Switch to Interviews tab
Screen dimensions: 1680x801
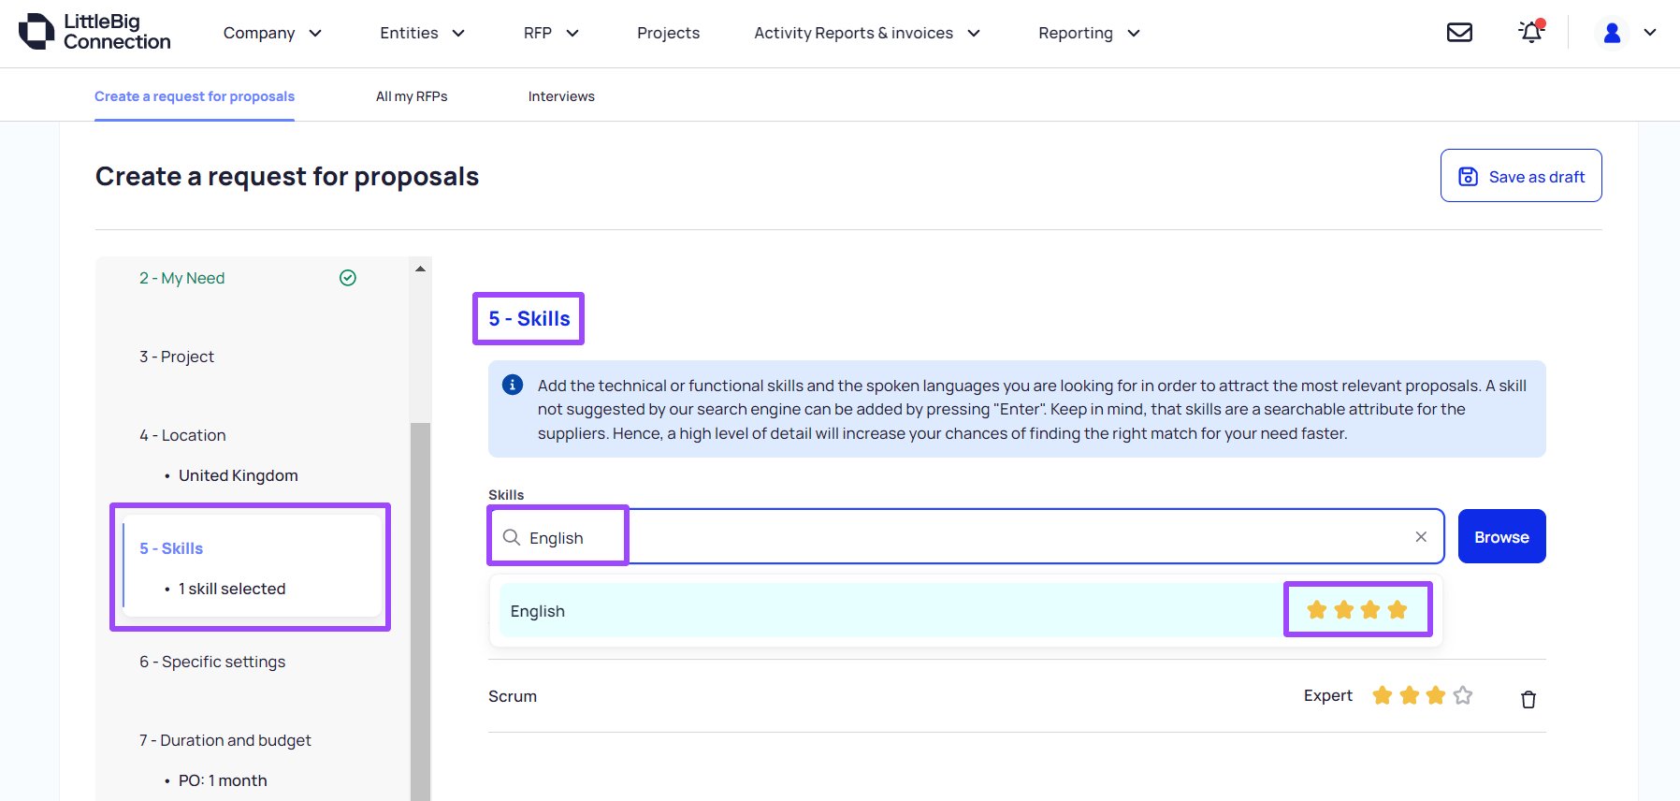click(561, 96)
